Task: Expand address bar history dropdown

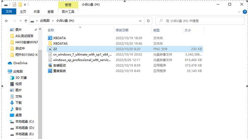Action: coord(140,21)
